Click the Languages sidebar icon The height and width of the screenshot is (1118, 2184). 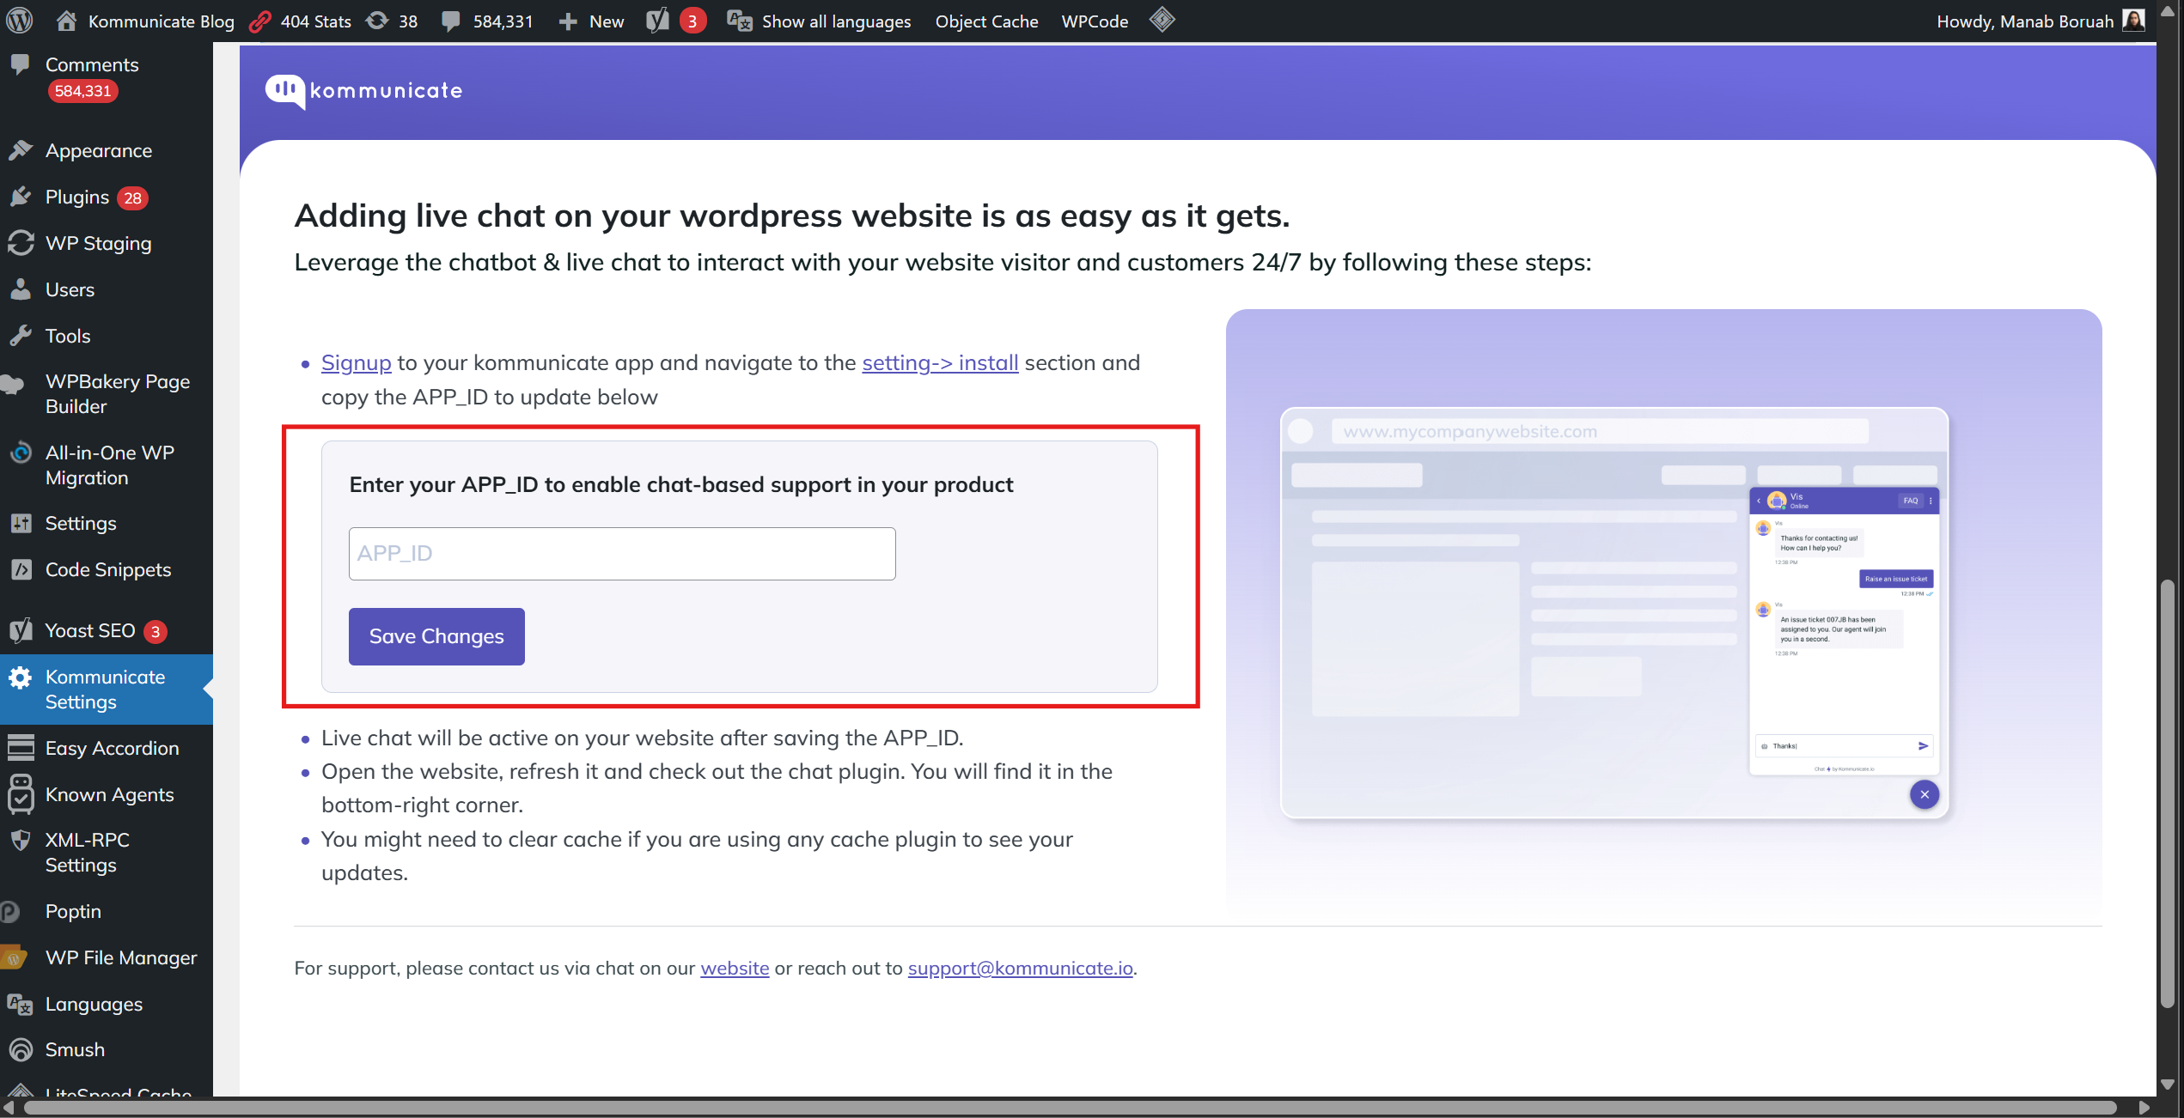[x=21, y=1004]
